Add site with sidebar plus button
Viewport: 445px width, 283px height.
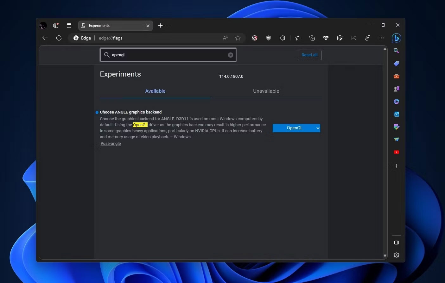click(x=396, y=166)
